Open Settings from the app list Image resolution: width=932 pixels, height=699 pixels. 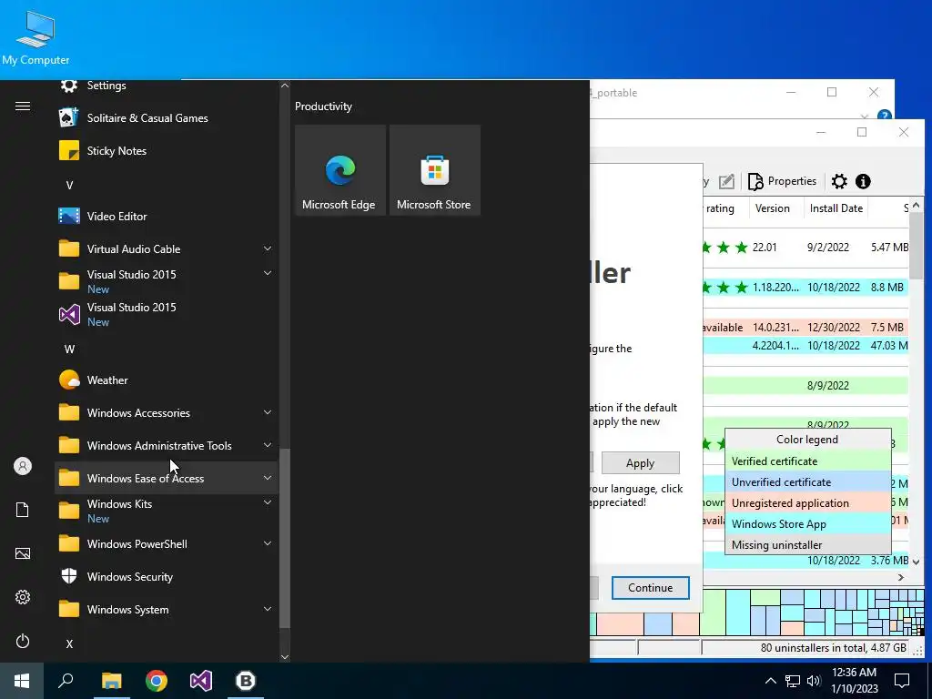point(167,86)
